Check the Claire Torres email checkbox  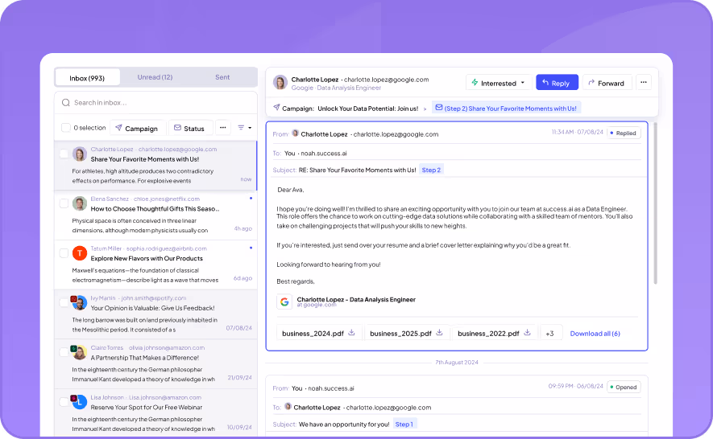tap(64, 352)
